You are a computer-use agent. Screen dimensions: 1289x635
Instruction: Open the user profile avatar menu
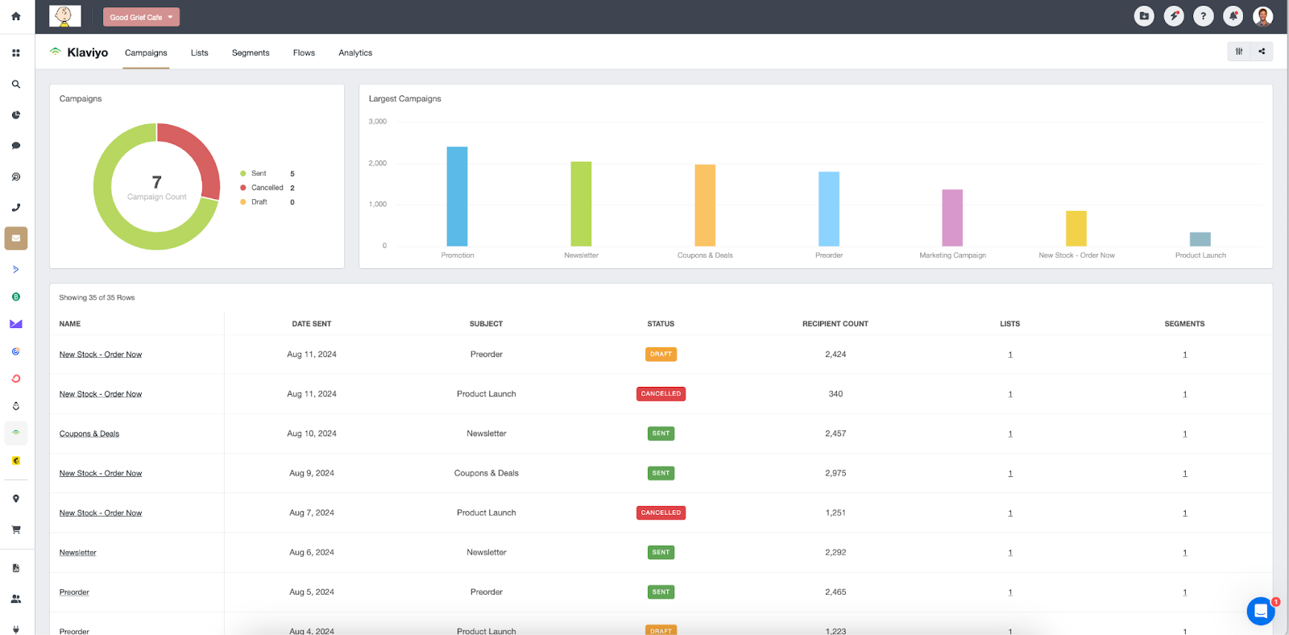pyautogui.click(x=1262, y=16)
